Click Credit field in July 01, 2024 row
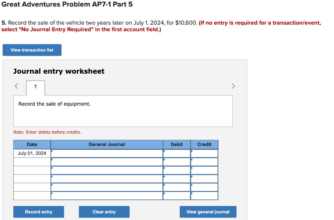 click(204, 154)
